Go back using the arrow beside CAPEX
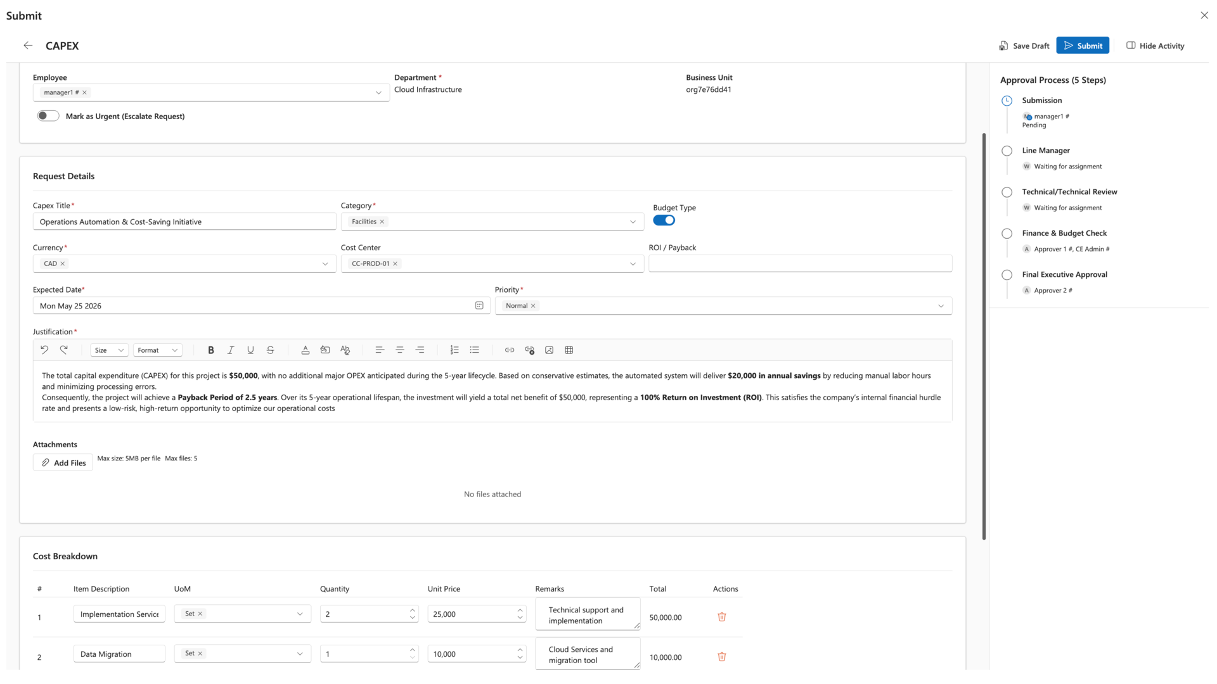The image size is (1217, 684). tap(28, 46)
